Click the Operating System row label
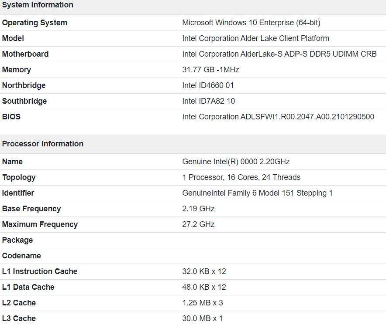 [34, 23]
